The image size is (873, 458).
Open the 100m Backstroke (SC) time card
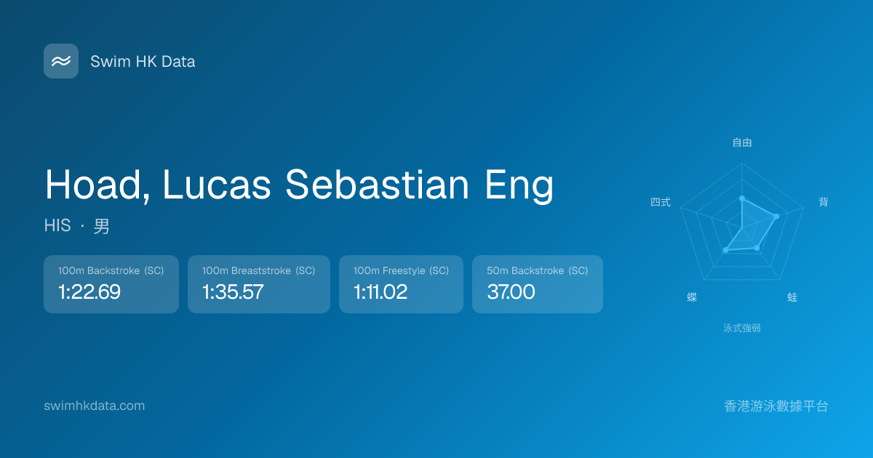point(111,284)
